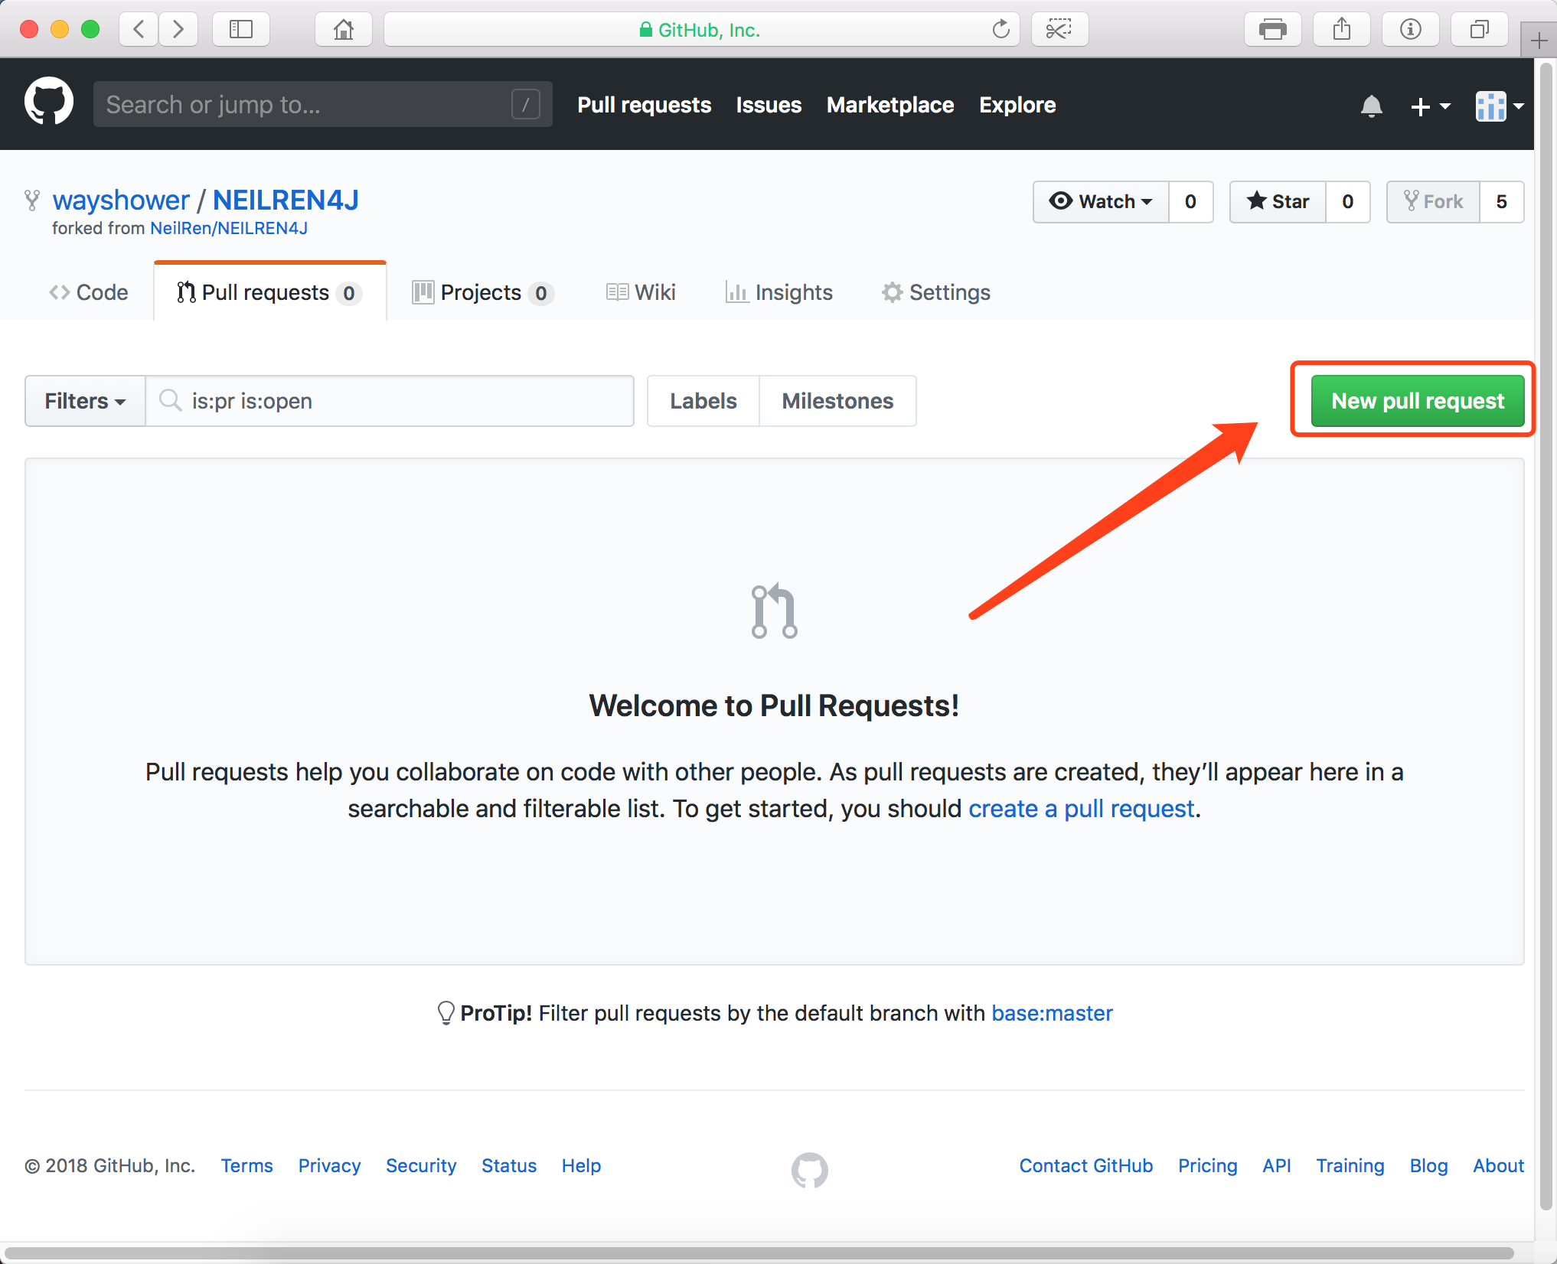Click the horizontal scrollbar at bottom
Image resolution: width=1557 pixels, height=1264 pixels.
click(758, 1253)
